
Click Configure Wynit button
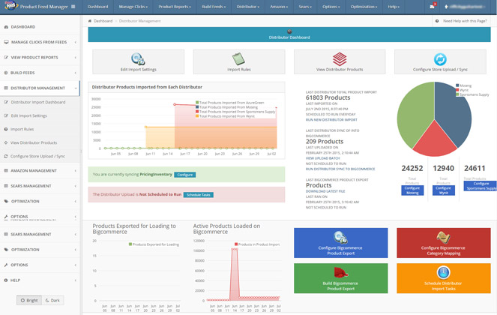tap(444, 190)
